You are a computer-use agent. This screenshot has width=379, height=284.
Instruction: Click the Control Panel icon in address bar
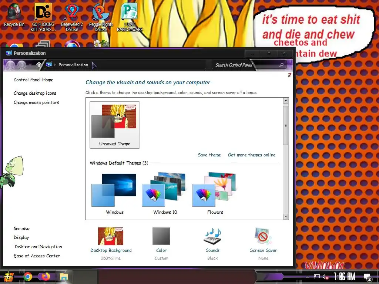[48, 64]
